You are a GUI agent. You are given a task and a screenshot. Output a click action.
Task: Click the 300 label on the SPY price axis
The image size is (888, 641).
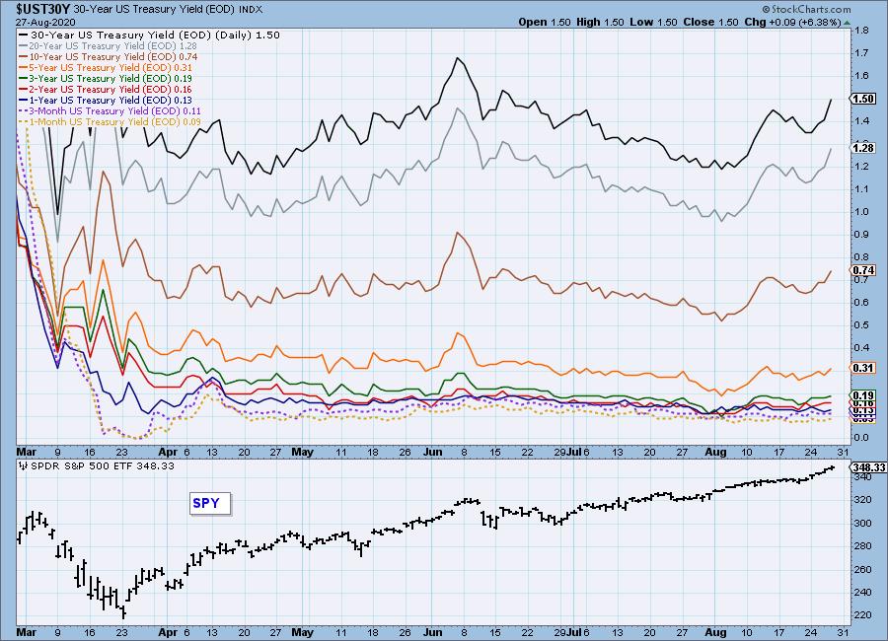tap(862, 523)
